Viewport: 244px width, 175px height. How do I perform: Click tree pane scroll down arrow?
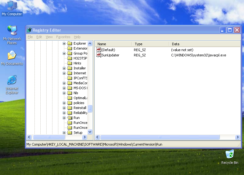point(90,132)
